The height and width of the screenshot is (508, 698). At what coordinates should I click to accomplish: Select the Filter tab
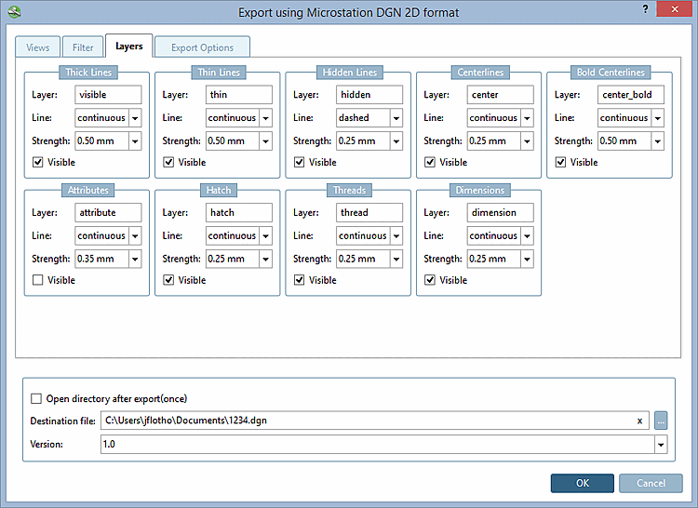[x=82, y=47]
